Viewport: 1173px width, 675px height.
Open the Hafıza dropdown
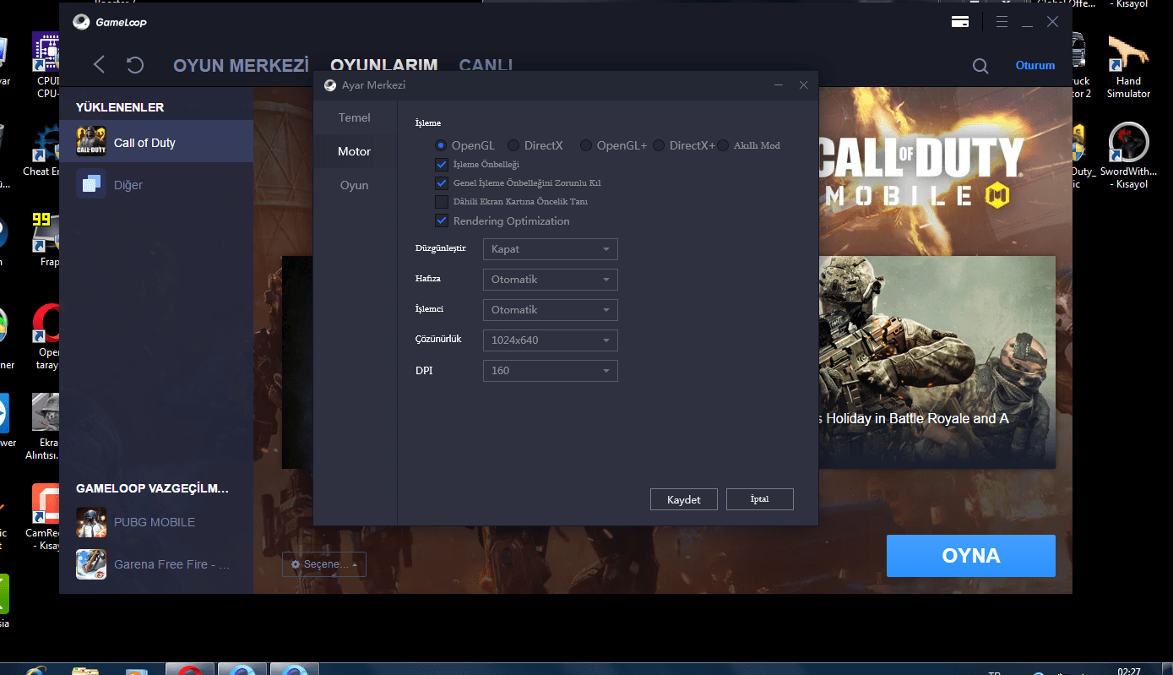point(551,280)
